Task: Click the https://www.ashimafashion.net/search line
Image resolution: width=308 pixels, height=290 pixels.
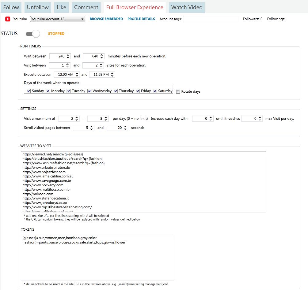Action: (x=63, y=163)
